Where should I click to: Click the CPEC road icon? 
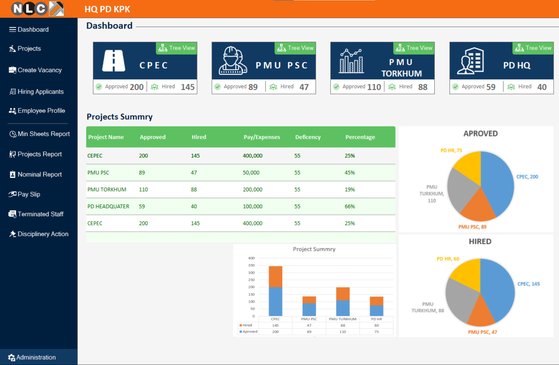(114, 61)
